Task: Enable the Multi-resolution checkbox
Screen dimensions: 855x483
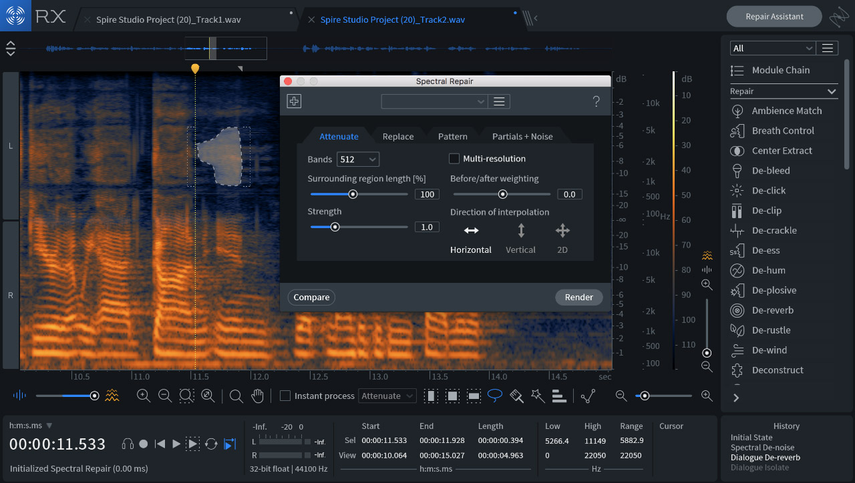Action: 454,159
